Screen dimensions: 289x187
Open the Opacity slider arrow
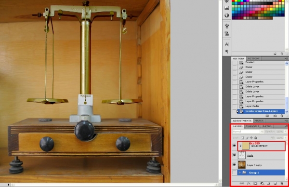click(286, 132)
